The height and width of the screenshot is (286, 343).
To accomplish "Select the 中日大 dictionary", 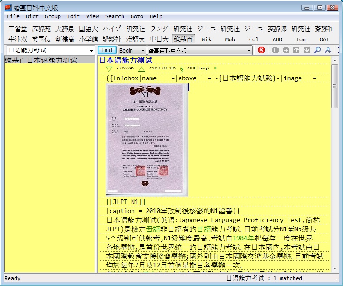I will [x=159, y=39].
